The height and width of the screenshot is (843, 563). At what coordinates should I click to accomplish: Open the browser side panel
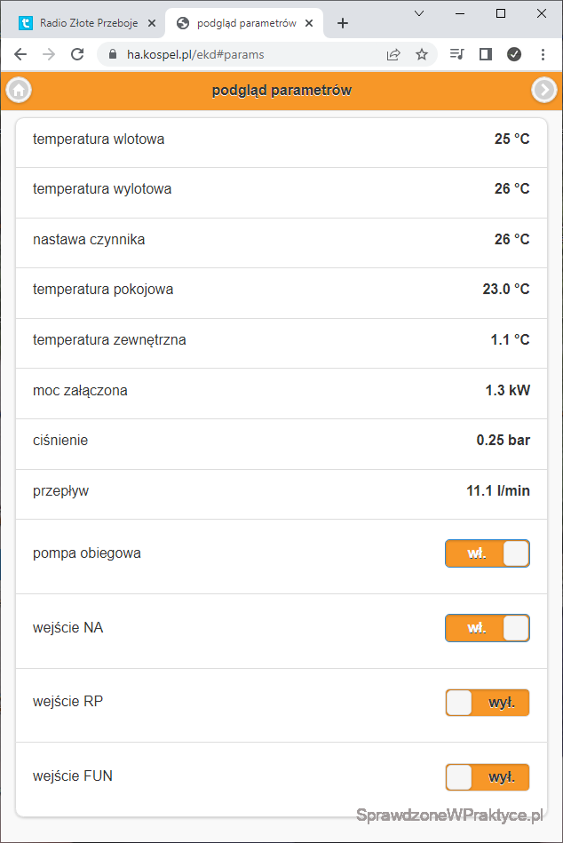(485, 54)
